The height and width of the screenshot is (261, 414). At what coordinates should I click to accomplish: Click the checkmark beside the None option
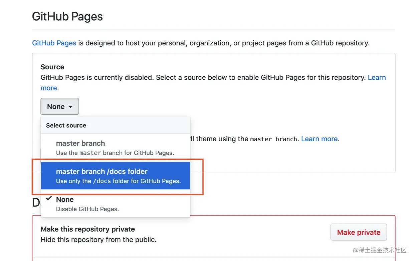[49, 198]
